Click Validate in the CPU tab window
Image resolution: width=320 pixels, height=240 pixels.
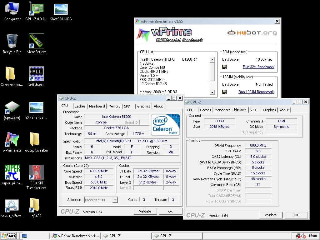pos(145,211)
